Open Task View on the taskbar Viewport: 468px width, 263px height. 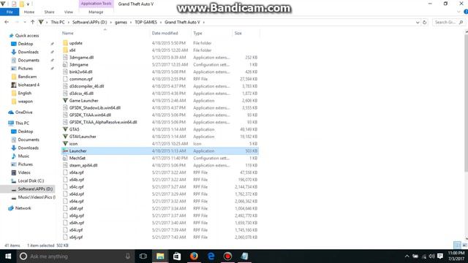coord(143,256)
